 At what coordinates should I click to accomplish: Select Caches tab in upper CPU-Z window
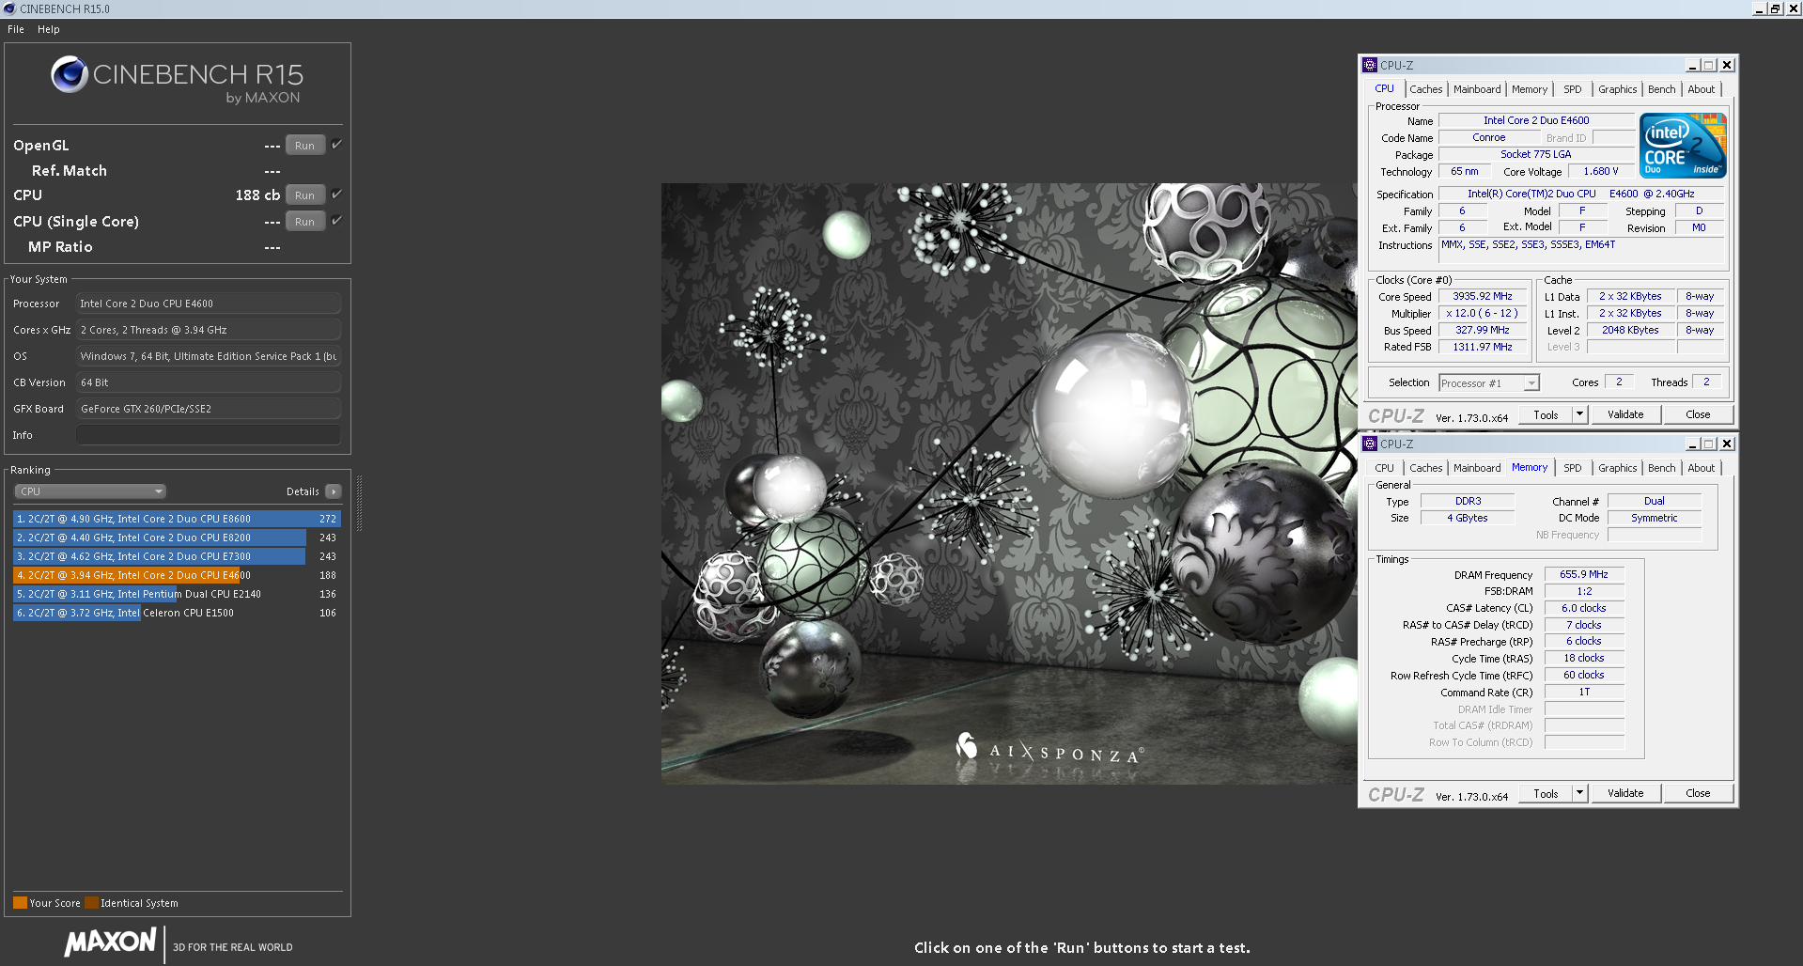(1425, 89)
